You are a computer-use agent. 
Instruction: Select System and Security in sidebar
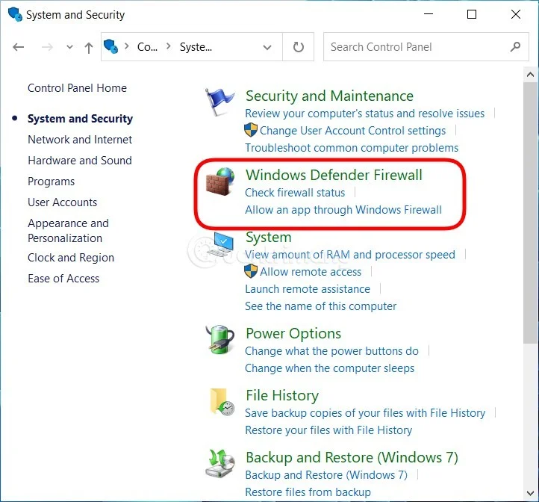[x=80, y=119]
